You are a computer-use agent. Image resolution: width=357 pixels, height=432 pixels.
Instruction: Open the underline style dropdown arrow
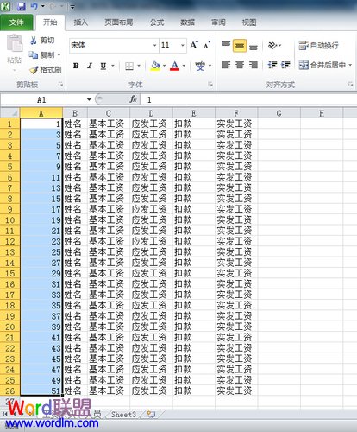(113, 66)
